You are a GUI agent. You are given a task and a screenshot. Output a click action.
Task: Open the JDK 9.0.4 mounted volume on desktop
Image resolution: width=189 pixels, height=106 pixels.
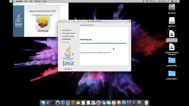click(172, 21)
